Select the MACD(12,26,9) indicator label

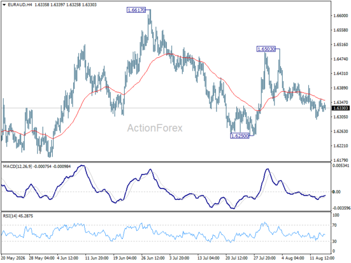click(x=18, y=167)
